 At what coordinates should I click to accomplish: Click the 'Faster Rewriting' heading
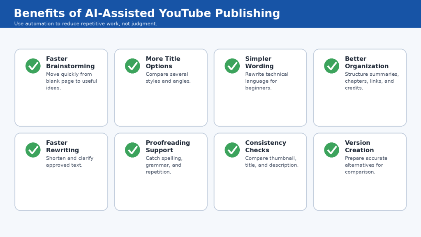(x=62, y=146)
